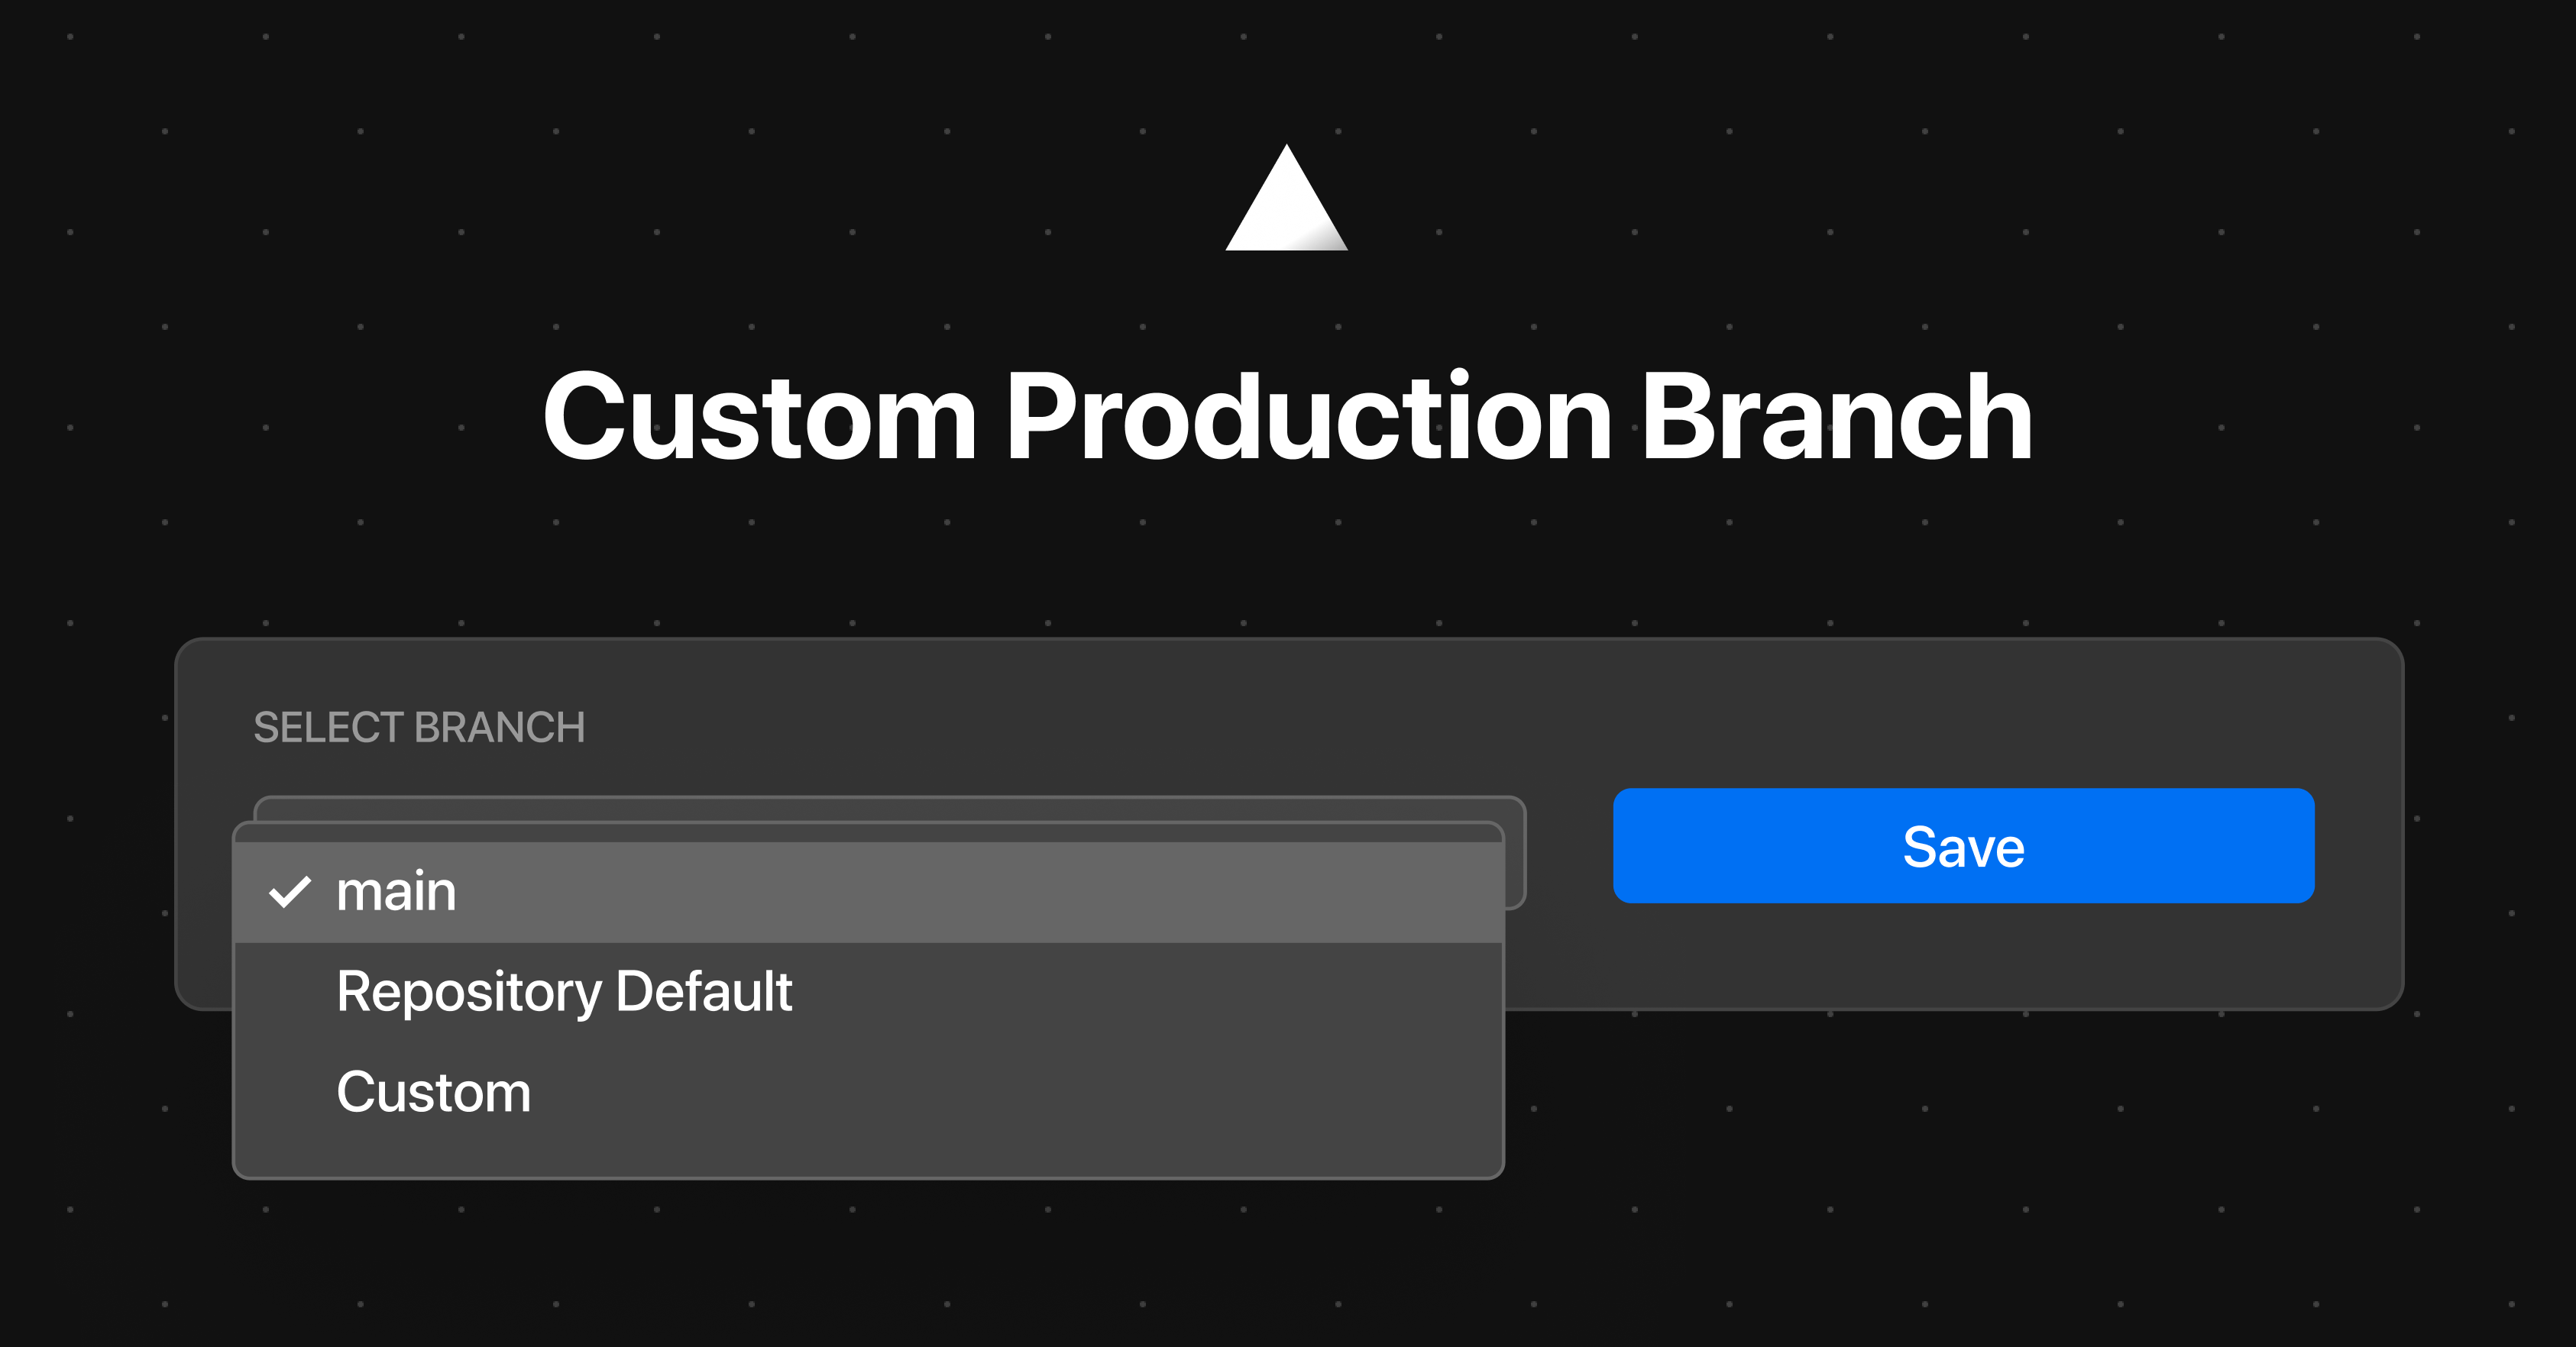This screenshot has height=1347, width=2576.
Task: Click the SELECT BRANCH label
Action: 419,728
